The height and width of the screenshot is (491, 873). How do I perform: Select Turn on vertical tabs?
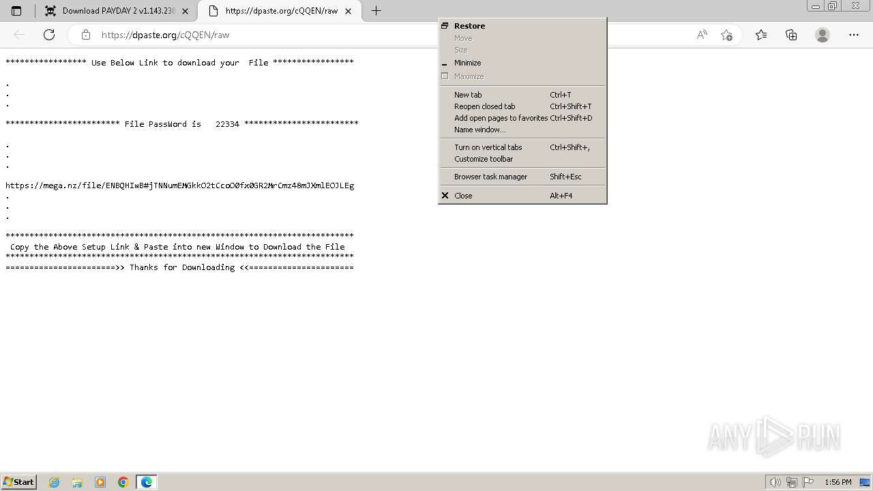[x=522, y=147]
